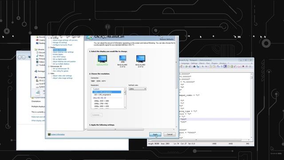Open Music in the Explorer sidebar
The height and width of the screenshot is (160, 284).
40,56
